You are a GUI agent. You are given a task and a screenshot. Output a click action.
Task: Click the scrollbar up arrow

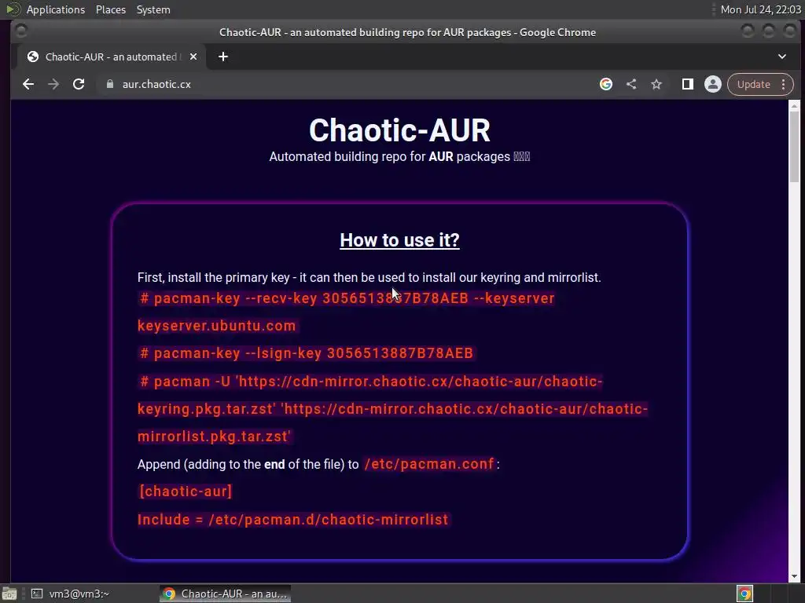tap(794, 106)
